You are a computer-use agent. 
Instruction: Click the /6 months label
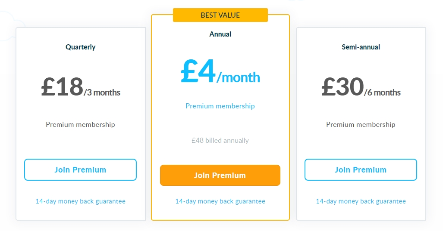point(383,92)
